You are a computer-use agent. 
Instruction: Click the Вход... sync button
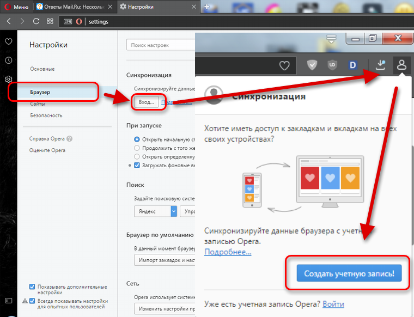point(147,102)
